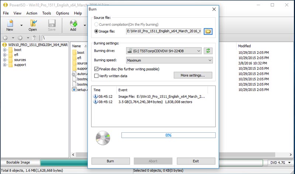Click the horizontal scrollbar left arrow
This screenshot has width=295, height=174.
click(73, 154)
